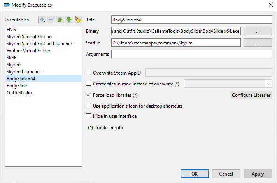Enable Create files in mod instead of overwrite
This screenshot has width=277, height=183.
pos(88,84)
